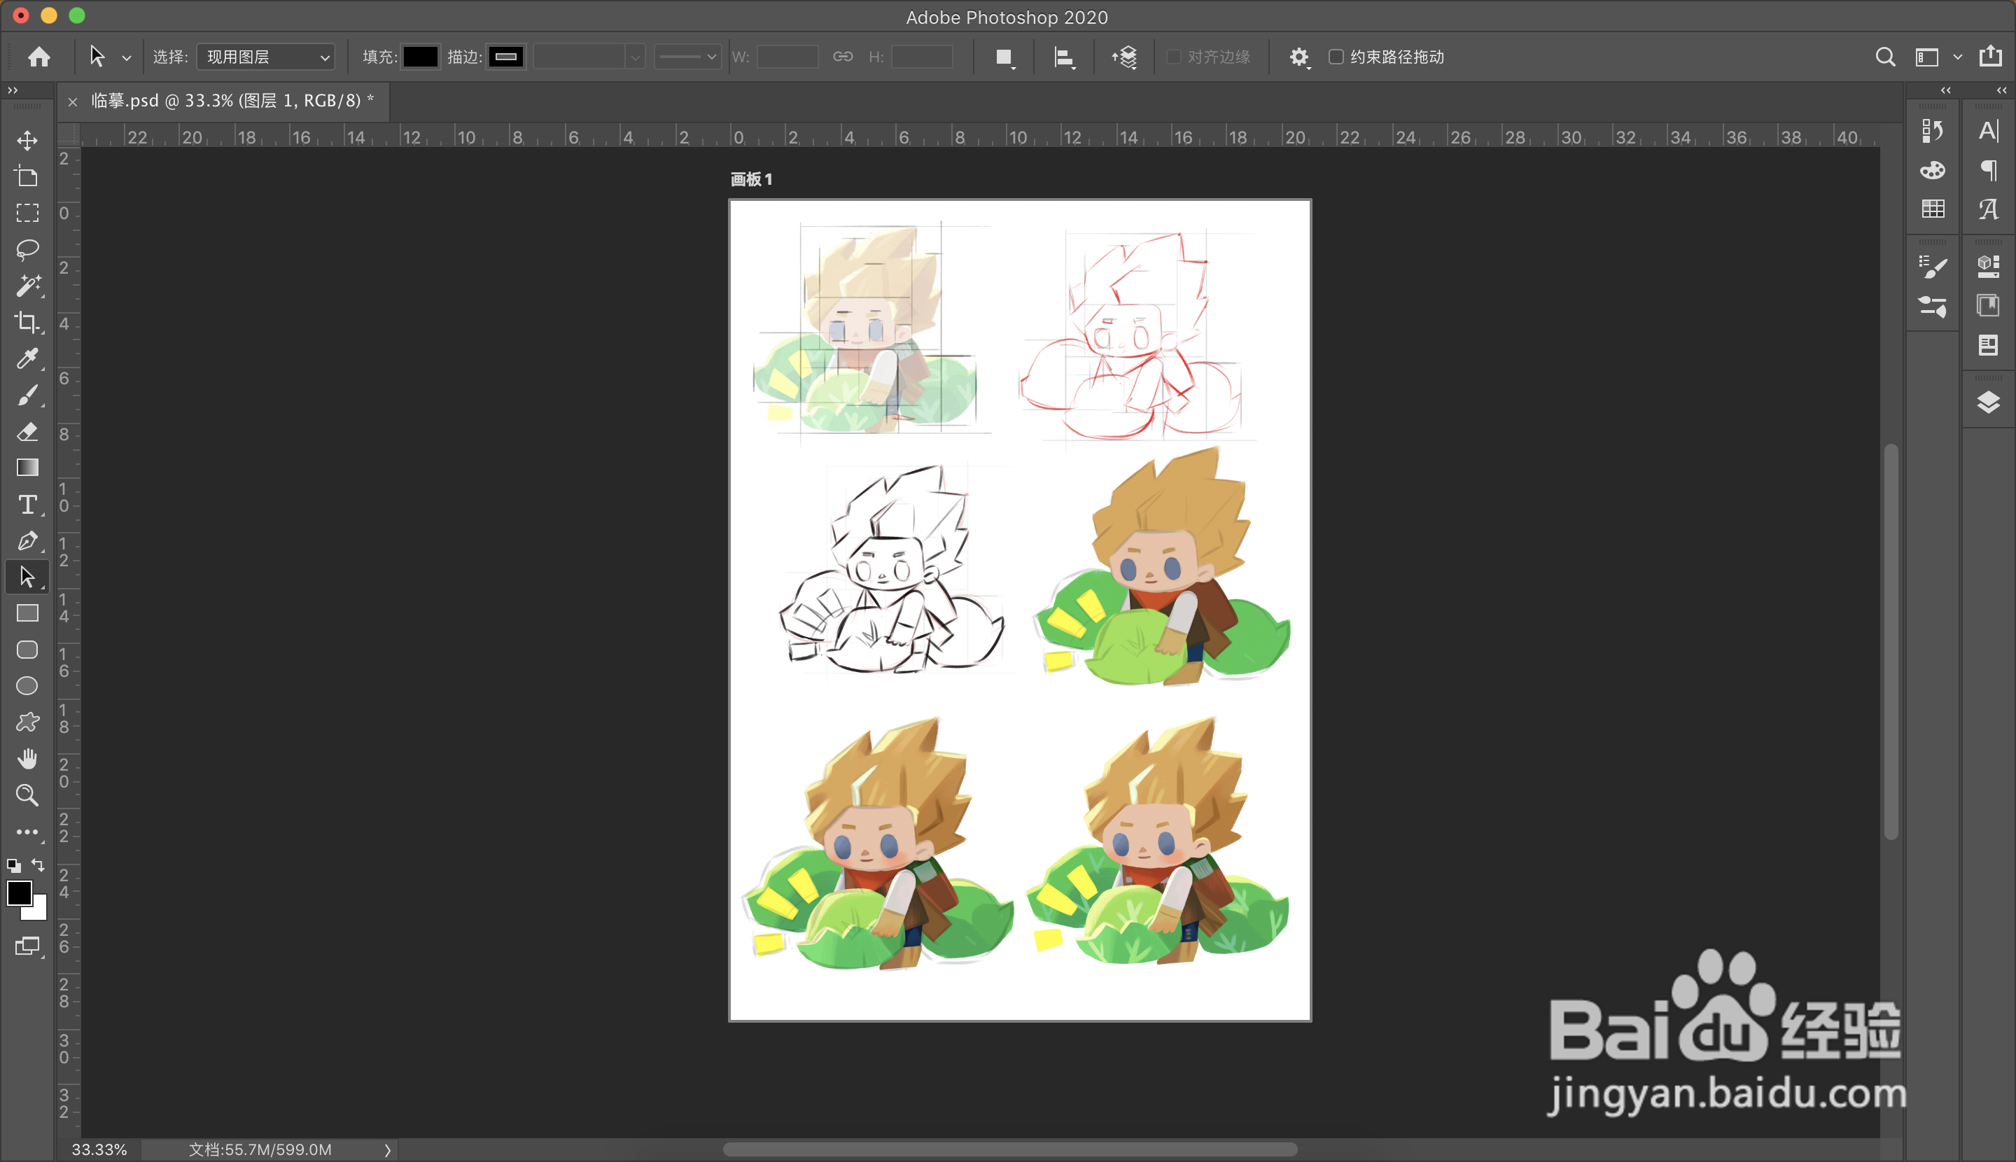
Task: Select the Type tool
Action: 27,505
